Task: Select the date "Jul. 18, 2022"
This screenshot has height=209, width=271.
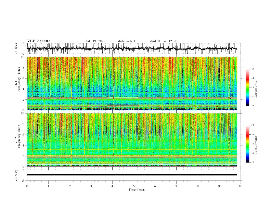Action: (95, 41)
